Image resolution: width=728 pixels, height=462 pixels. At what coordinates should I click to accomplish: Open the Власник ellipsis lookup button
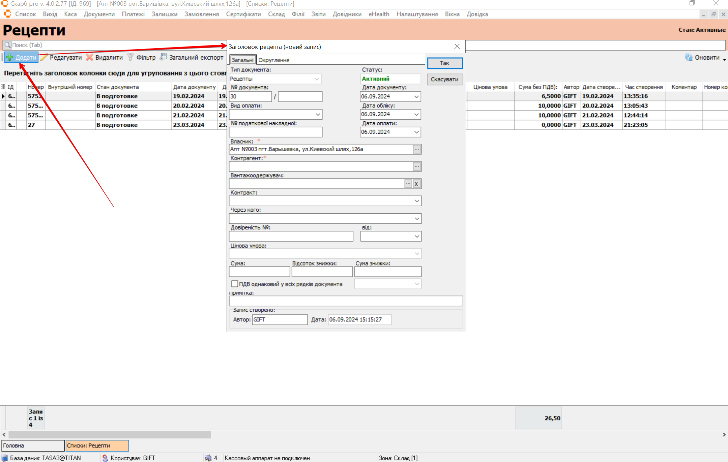[x=417, y=149]
